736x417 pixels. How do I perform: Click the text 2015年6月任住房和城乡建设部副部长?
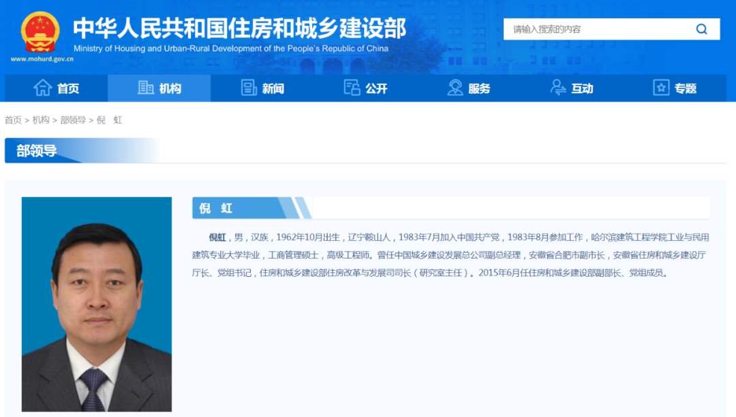click(550, 273)
